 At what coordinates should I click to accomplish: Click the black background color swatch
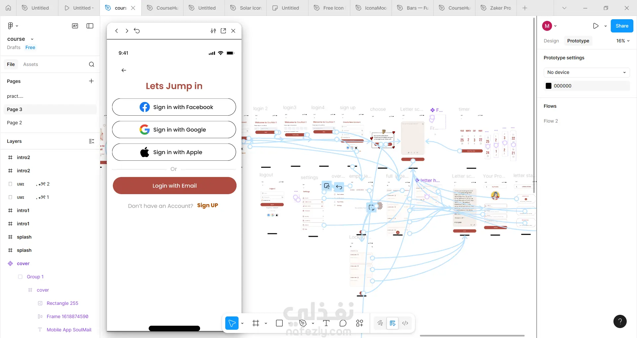[548, 86]
